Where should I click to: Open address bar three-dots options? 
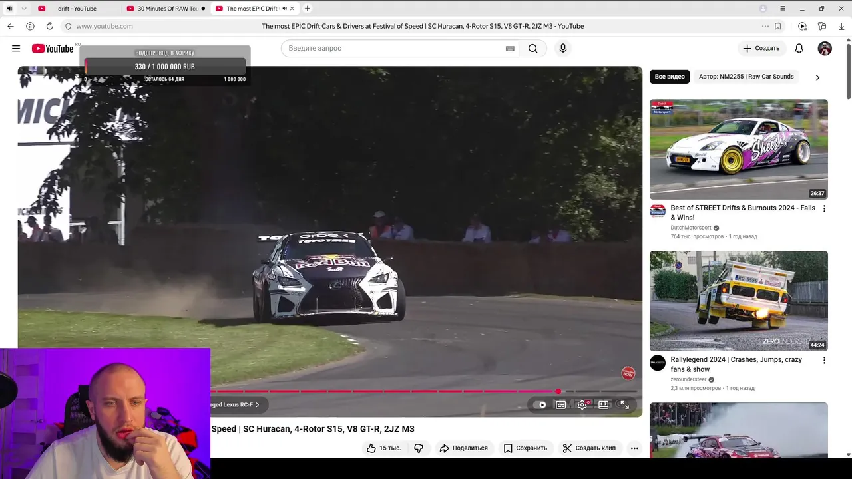765,26
